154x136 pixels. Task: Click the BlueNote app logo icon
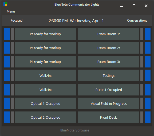5,4
